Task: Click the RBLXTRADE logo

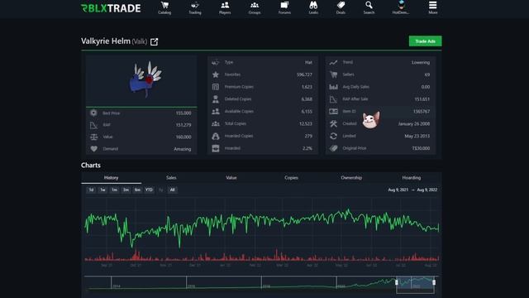Action: [111, 8]
